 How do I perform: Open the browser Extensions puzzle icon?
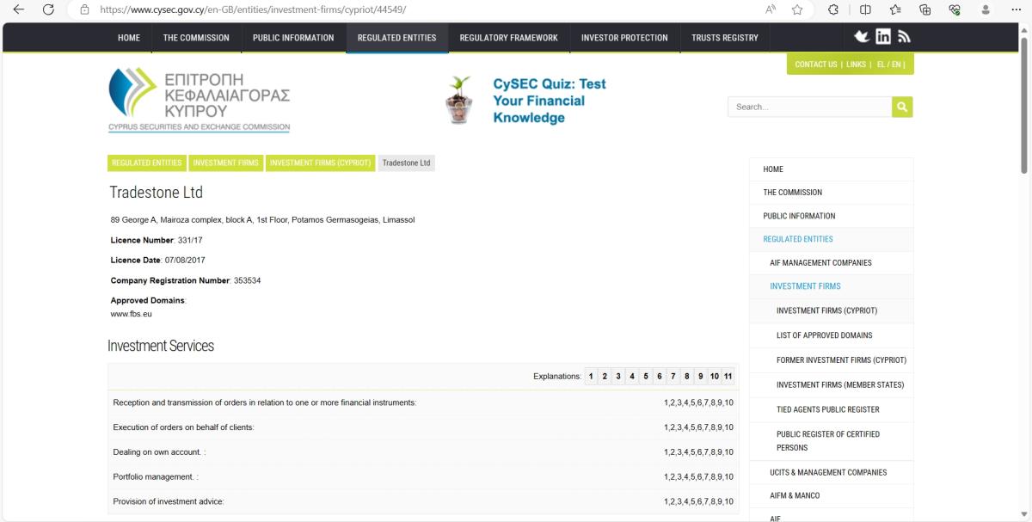point(833,9)
